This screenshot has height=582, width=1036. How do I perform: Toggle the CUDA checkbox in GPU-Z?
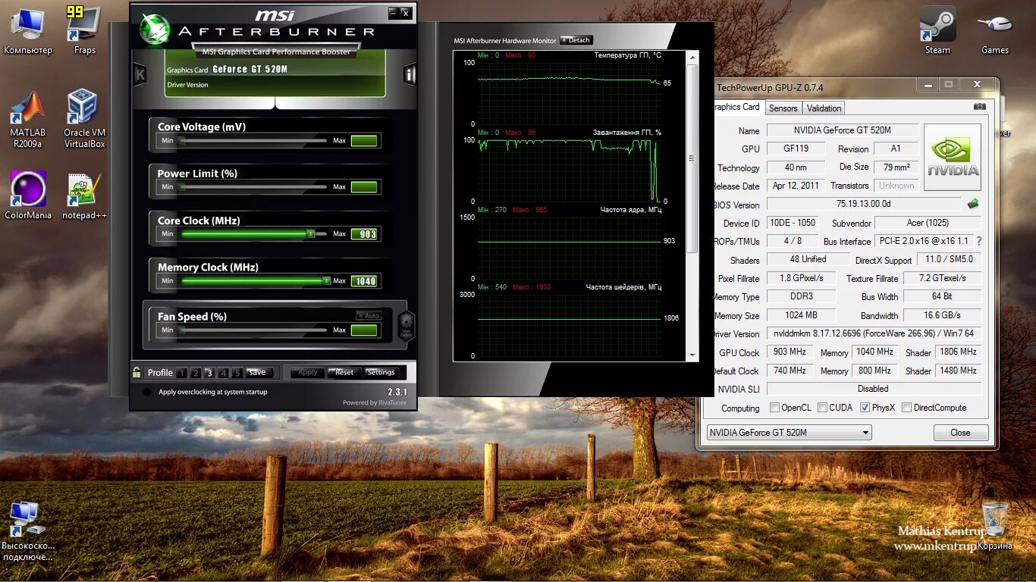(822, 407)
